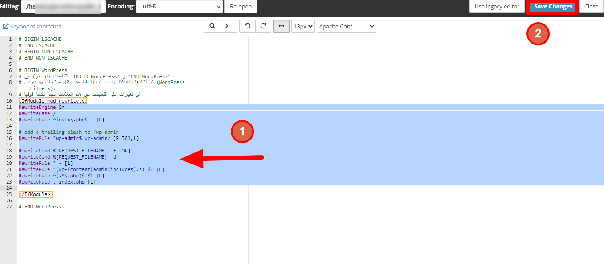
Task: Close the editor with Close button
Action: [x=591, y=7]
